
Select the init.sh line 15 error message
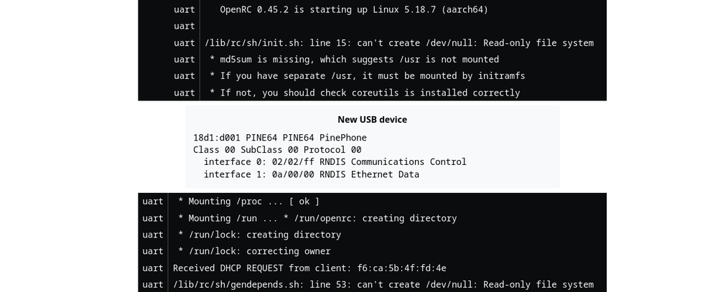coord(399,43)
